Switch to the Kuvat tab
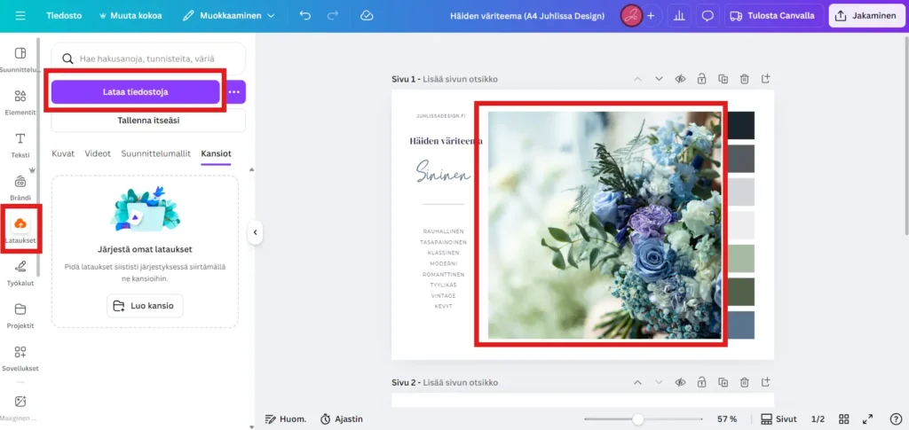 pyautogui.click(x=63, y=153)
